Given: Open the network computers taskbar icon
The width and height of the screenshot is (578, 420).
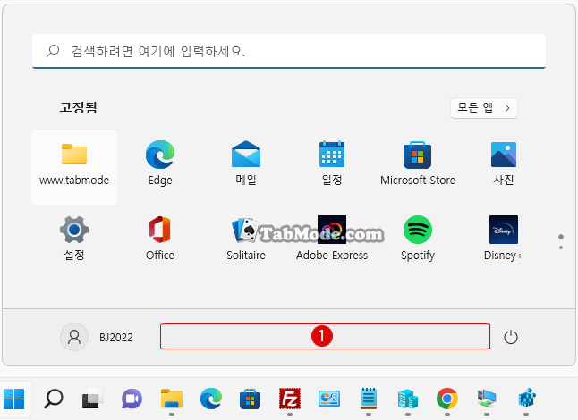Looking at the screenshot, I should [487, 399].
